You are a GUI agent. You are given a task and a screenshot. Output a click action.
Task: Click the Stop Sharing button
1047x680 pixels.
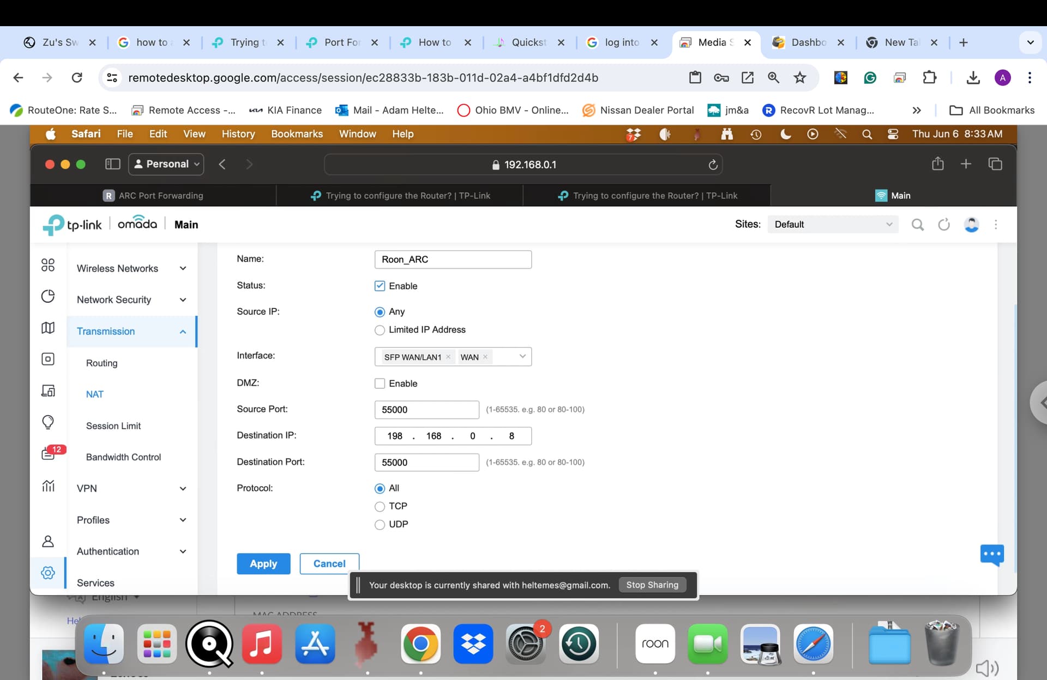pos(652,585)
